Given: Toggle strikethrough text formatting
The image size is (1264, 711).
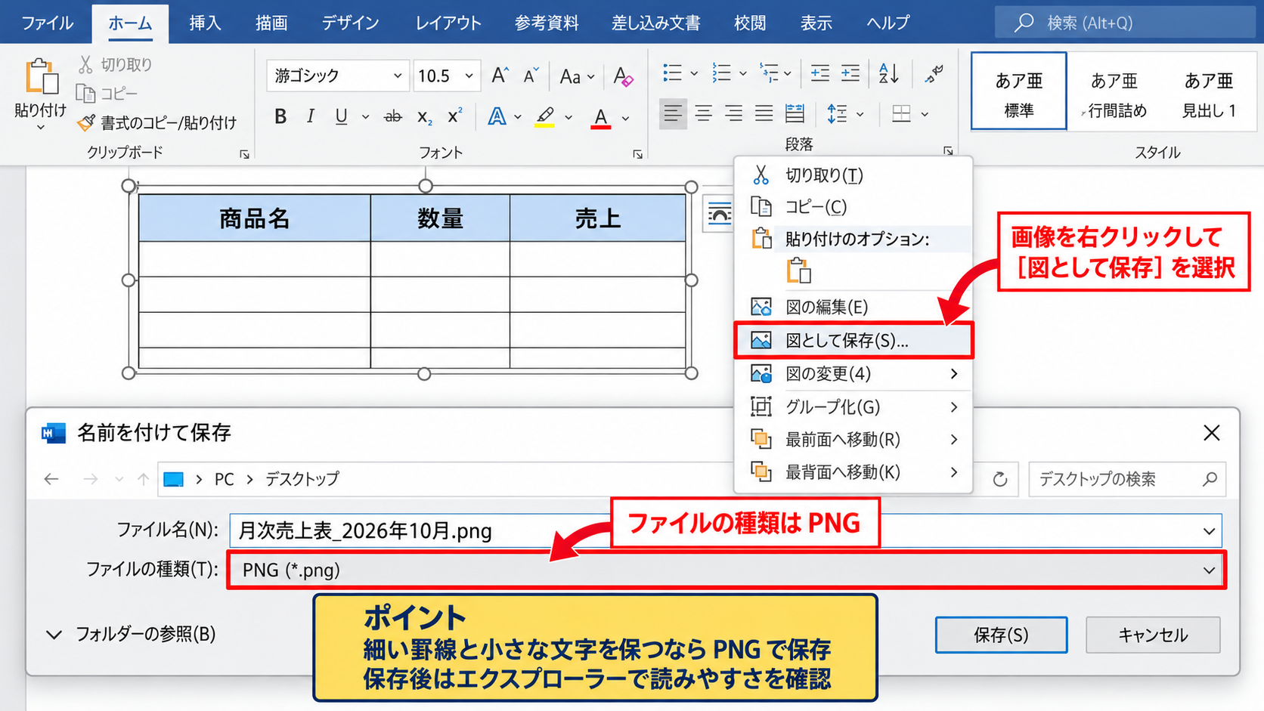Looking at the screenshot, I should (393, 116).
